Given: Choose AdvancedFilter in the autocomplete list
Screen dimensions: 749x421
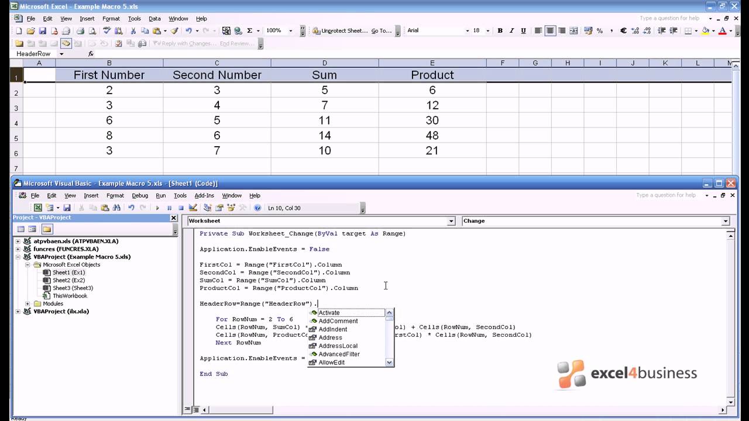Looking at the screenshot, I should click(x=339, y=354).
